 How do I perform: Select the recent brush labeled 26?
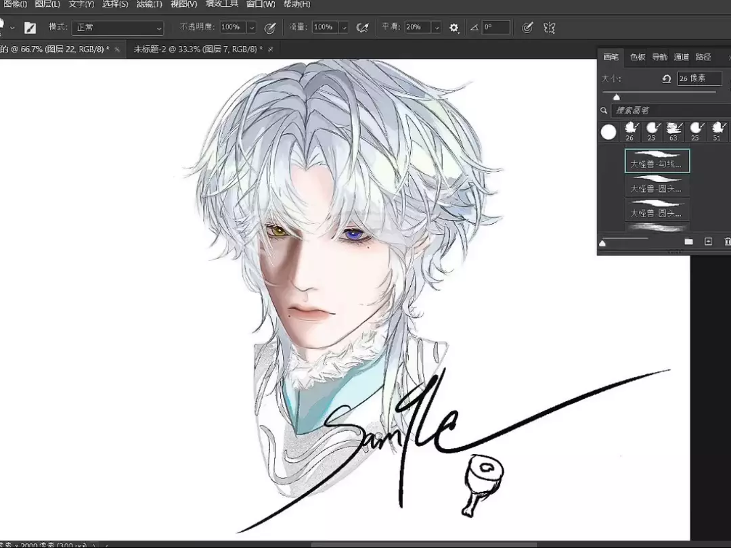point(630,131)
